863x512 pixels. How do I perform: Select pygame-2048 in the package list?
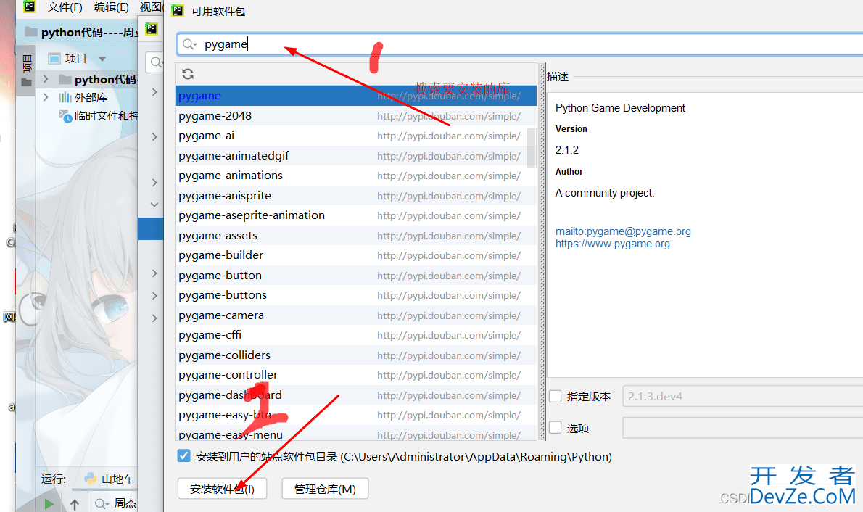click(355, 115)
